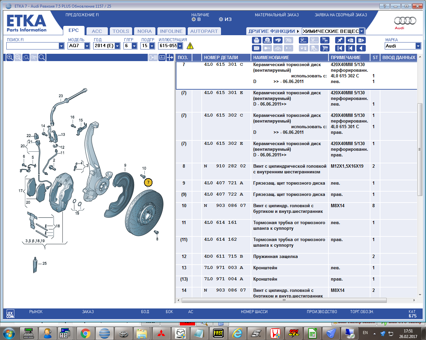
Task: Expand ДРУГИЕ ФУНКЦИИ menu
Action: (x=273, y=31)
